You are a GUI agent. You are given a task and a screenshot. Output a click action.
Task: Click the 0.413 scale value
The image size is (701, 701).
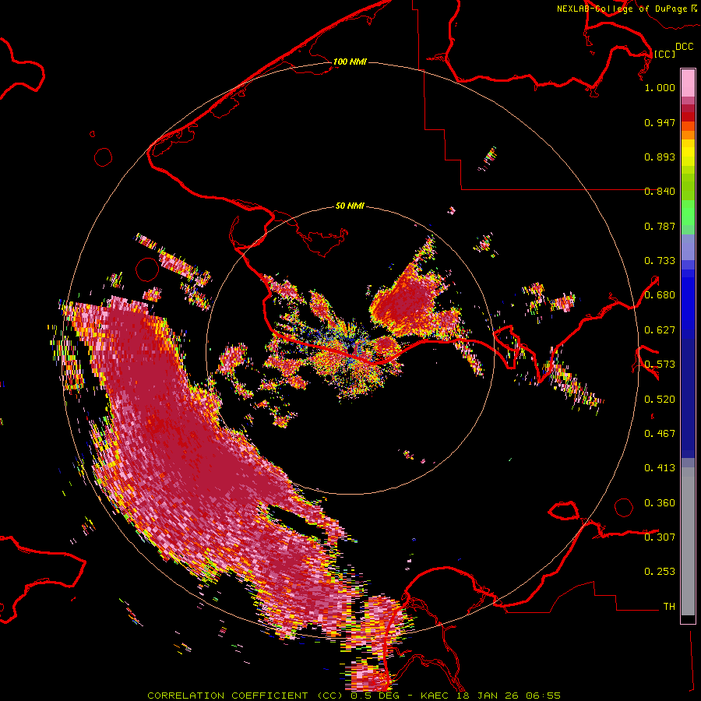pos(660,468)
